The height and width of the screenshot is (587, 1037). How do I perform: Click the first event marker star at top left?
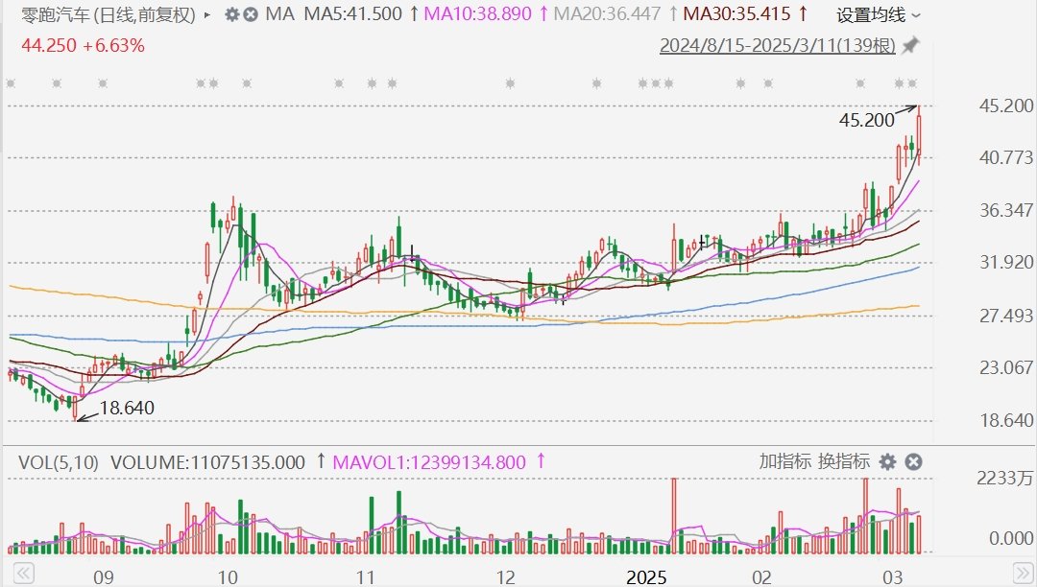pos(12,84)
